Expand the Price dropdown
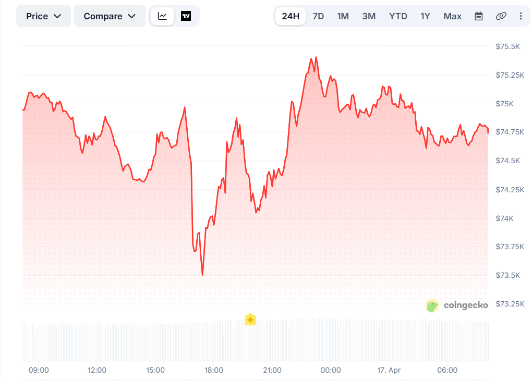 pos(44,16)
